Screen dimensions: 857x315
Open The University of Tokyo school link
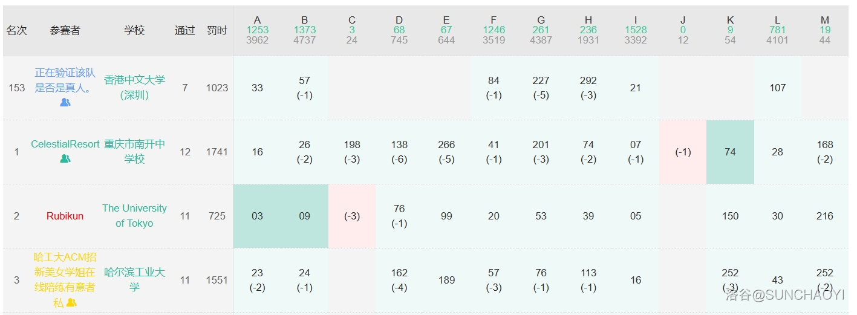[x=134, y=216]
